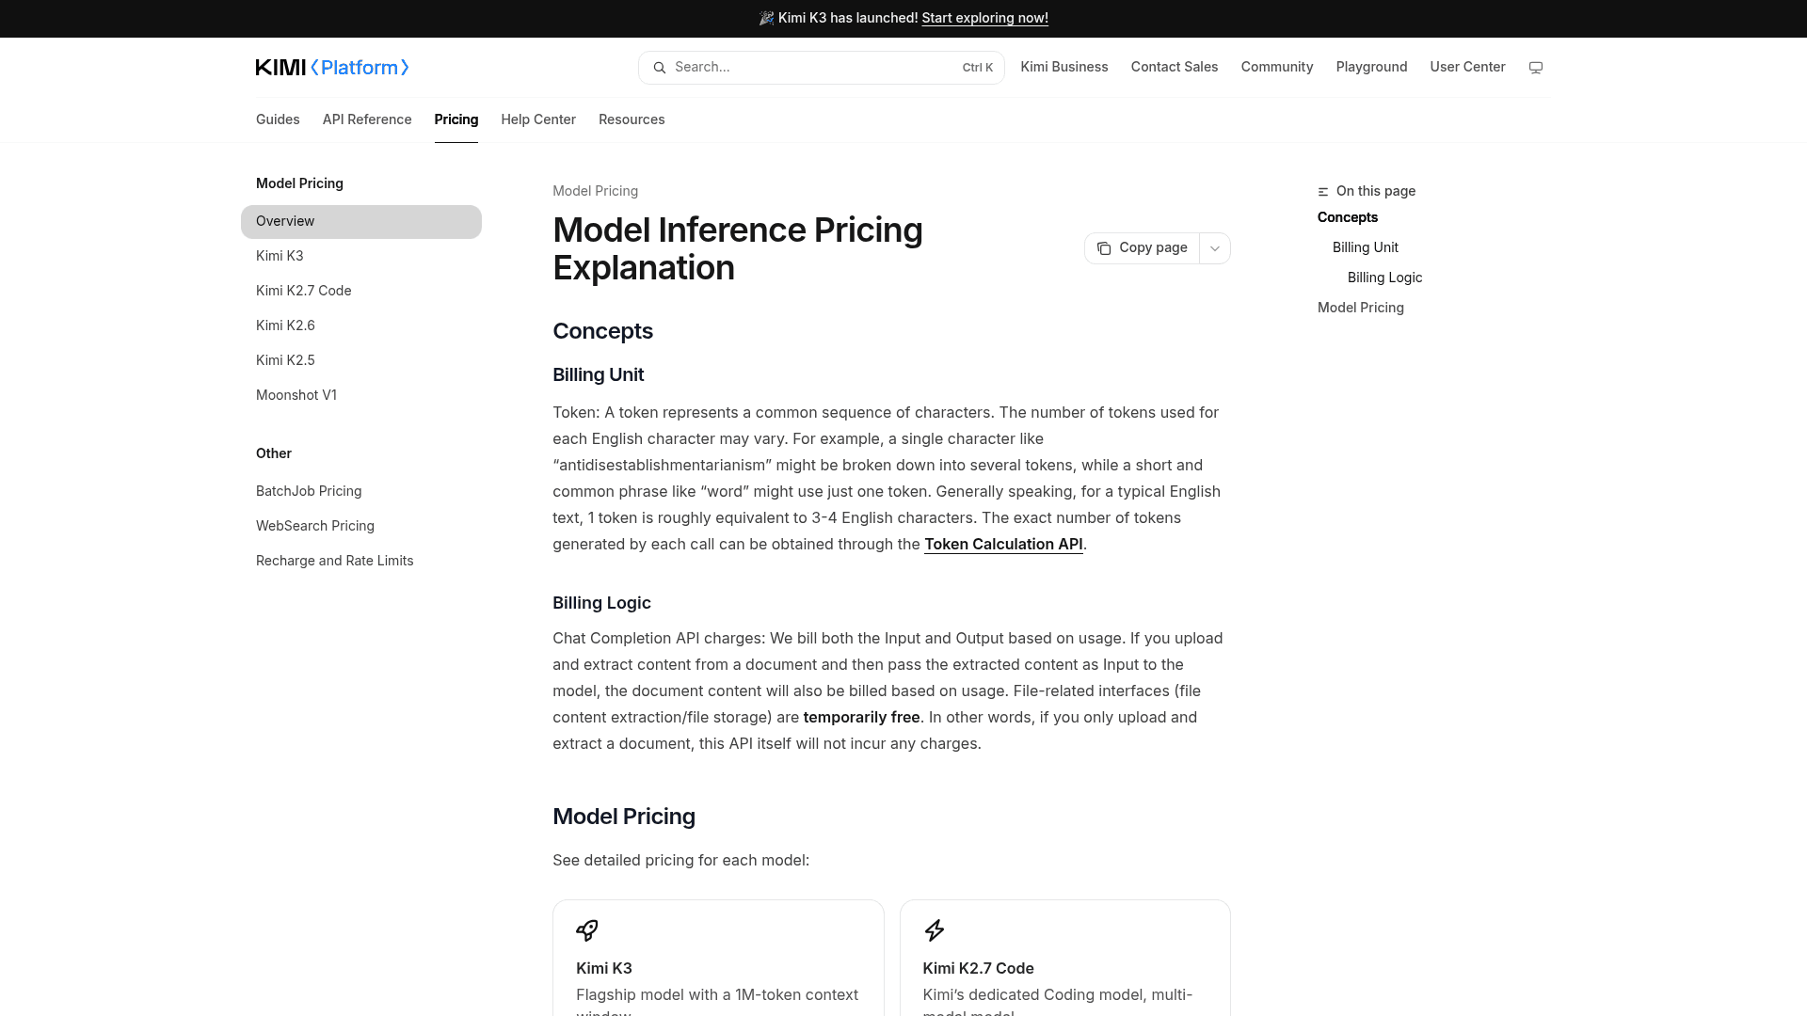Screen dimensions: 1807x1016
Task: Jump to Billing Logic in page outline
Action: pyautogui.click(x=1385, y=278)
